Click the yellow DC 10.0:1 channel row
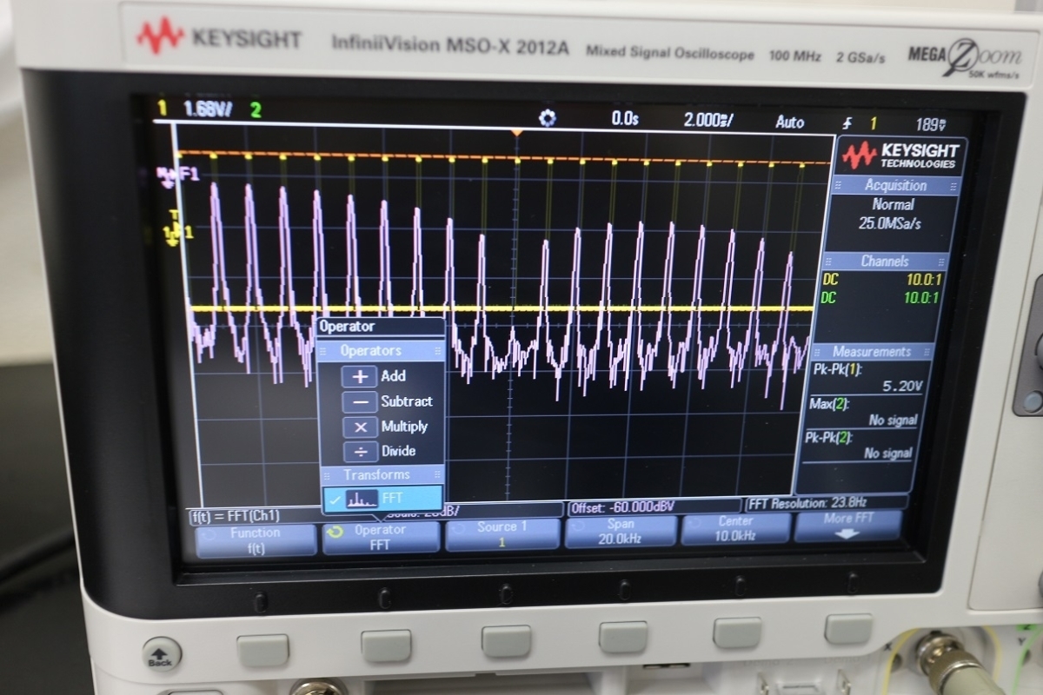 pyautogui.click(x=881, y=281)
